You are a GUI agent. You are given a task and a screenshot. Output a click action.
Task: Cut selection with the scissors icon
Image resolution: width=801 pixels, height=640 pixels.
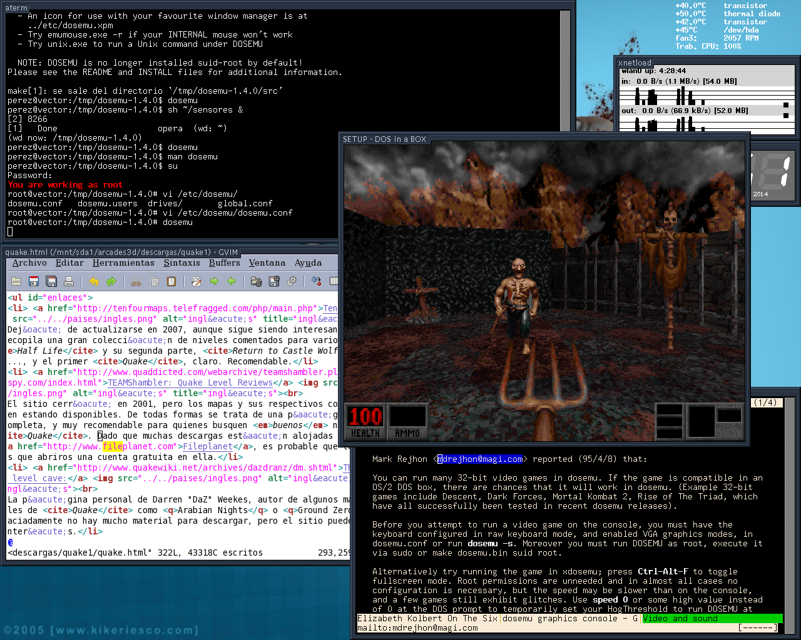point(136,281)
